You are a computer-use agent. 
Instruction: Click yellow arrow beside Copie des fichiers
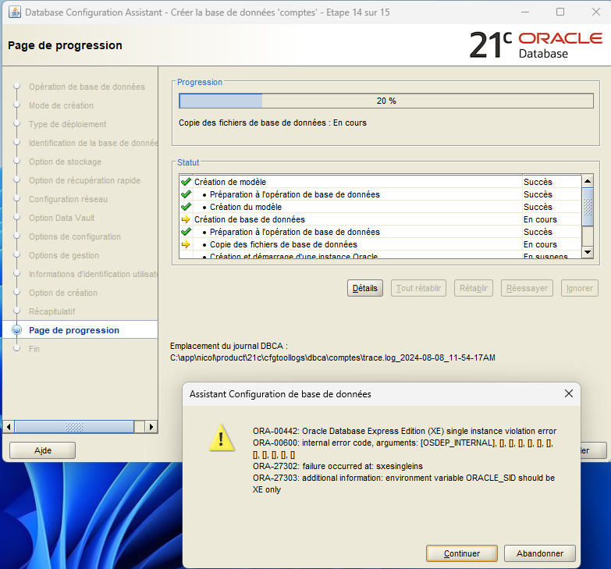click(186, 244)
